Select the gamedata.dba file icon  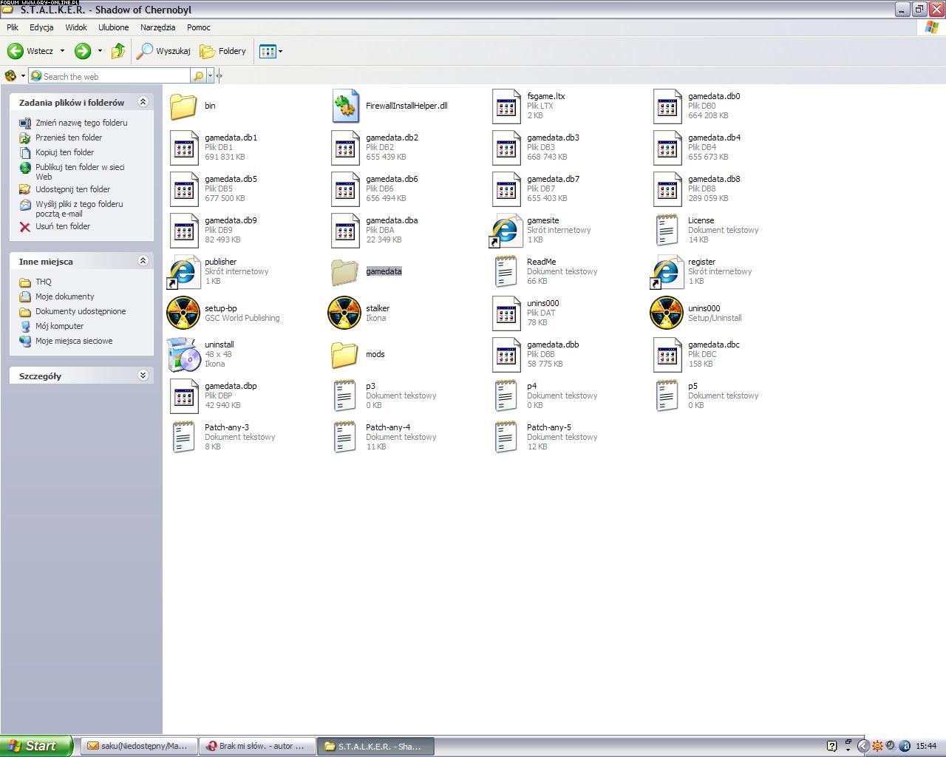coord(346,231)
